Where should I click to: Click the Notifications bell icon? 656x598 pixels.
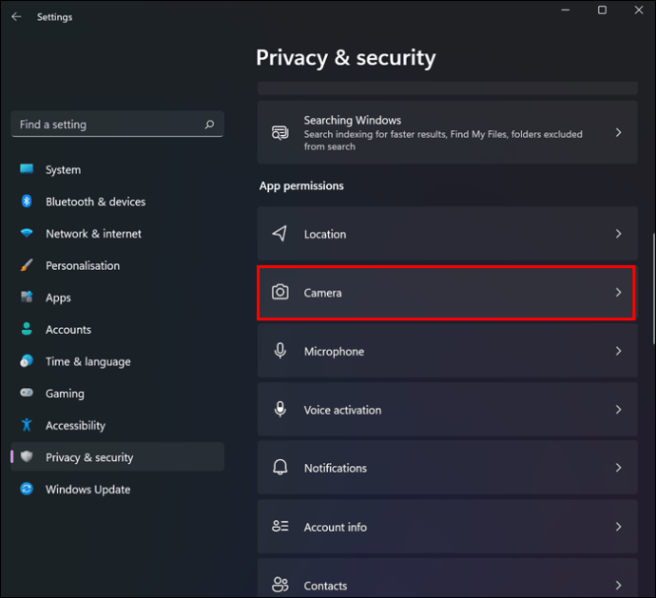coord(280,468)
